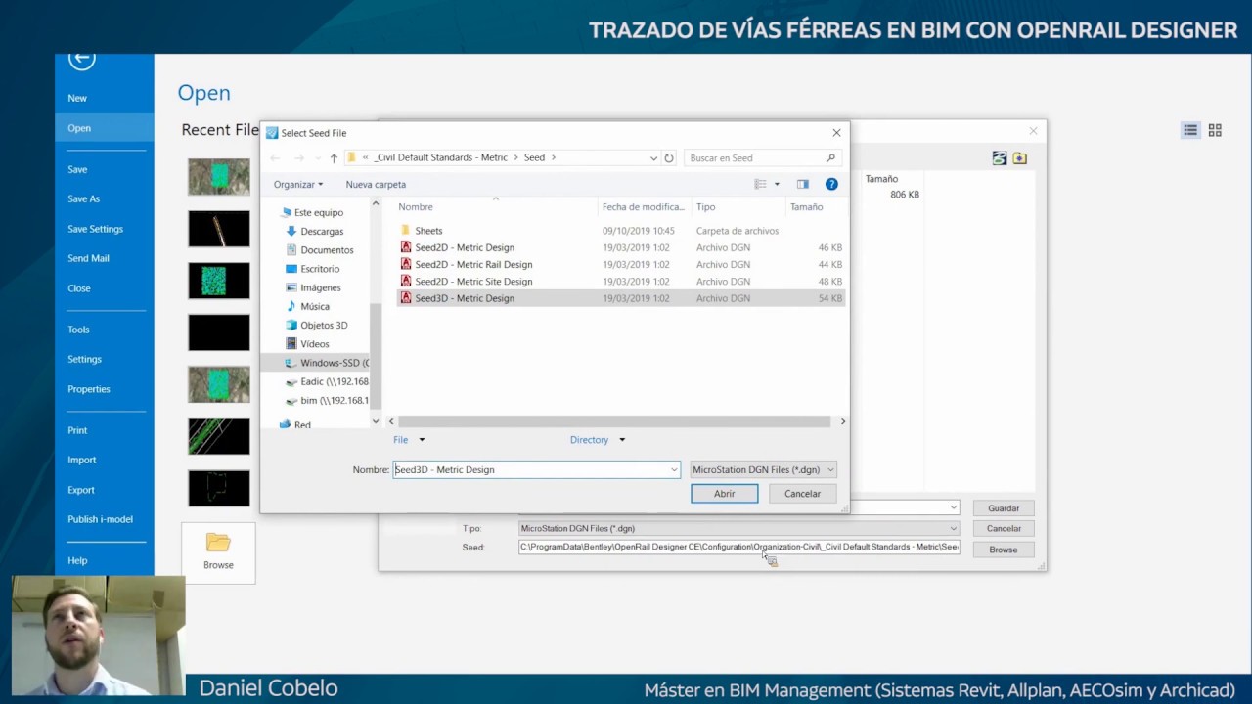
Task: Select Imágenes in the navigation pane
Action: pos(321,287)
